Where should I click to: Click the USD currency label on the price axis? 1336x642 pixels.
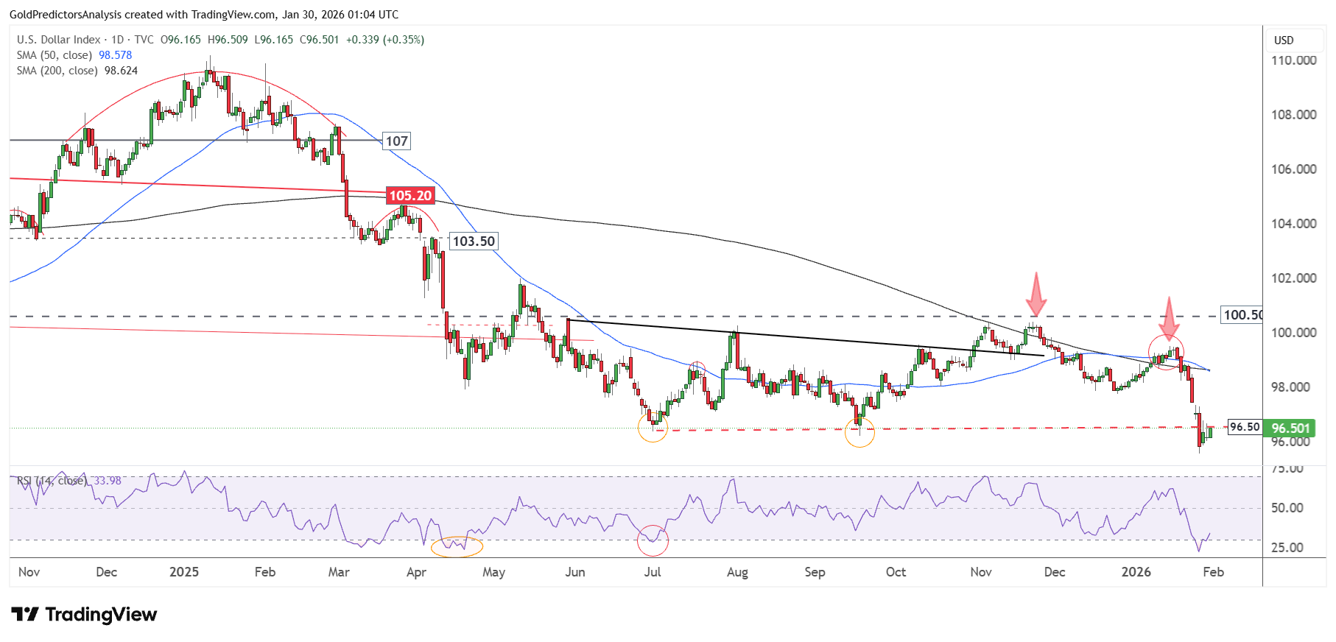tap(1284, 40)
